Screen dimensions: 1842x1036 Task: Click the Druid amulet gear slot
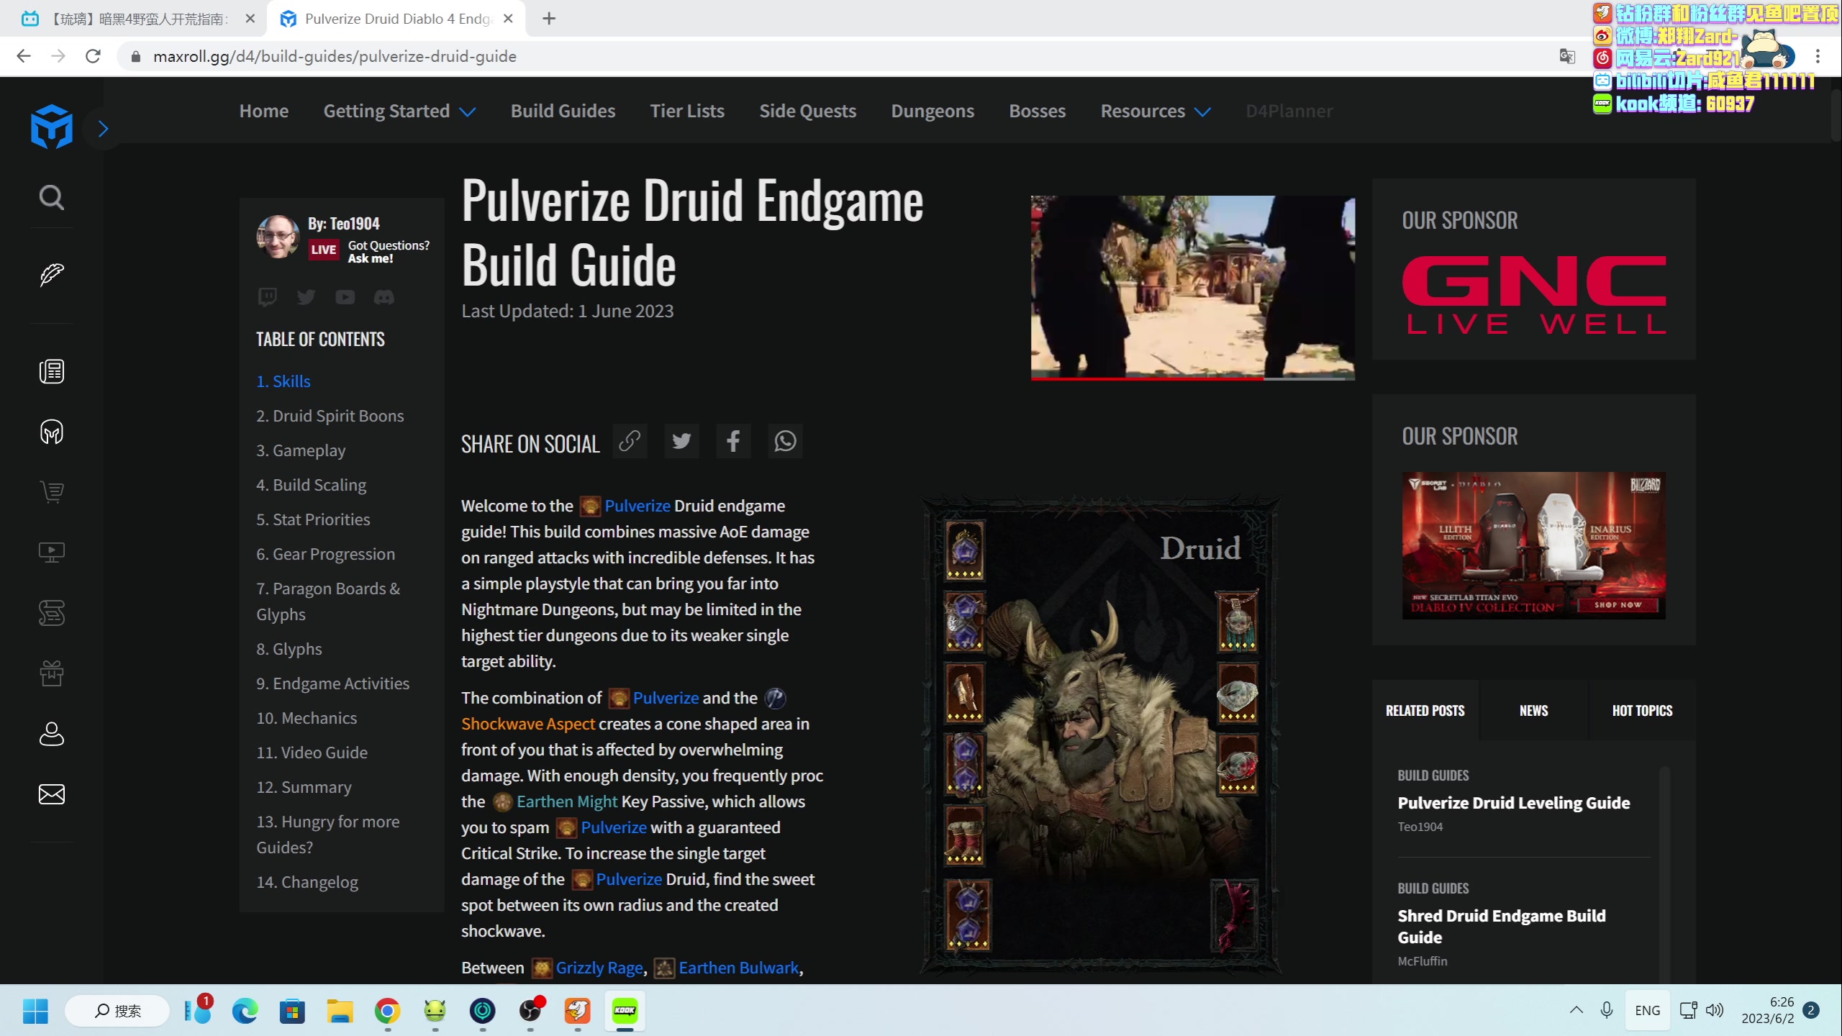(x=1237, y=621)
